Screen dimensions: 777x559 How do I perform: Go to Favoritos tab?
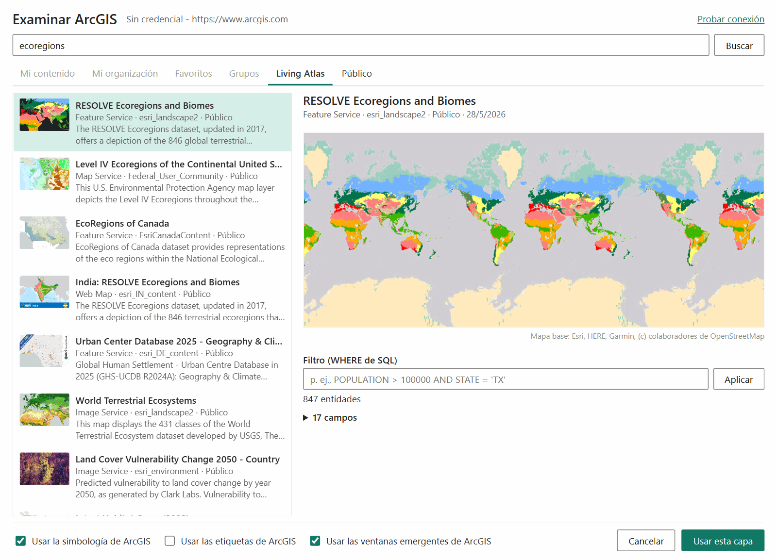pos(193,73)
